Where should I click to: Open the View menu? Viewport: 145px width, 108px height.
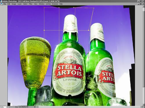(x=36, y=4)
